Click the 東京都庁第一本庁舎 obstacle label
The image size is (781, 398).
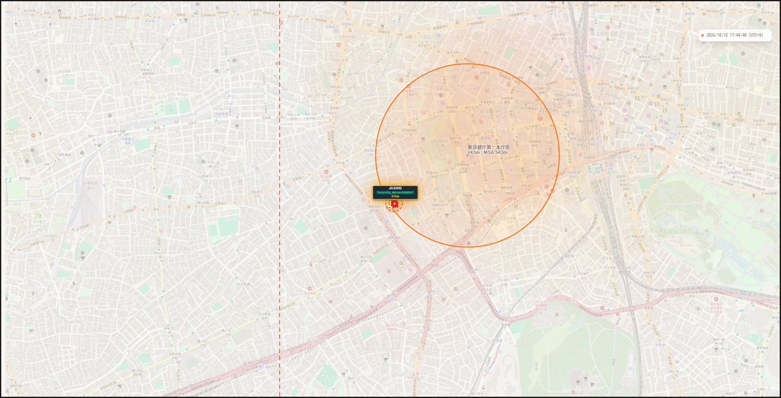click(x=489, y=147)
